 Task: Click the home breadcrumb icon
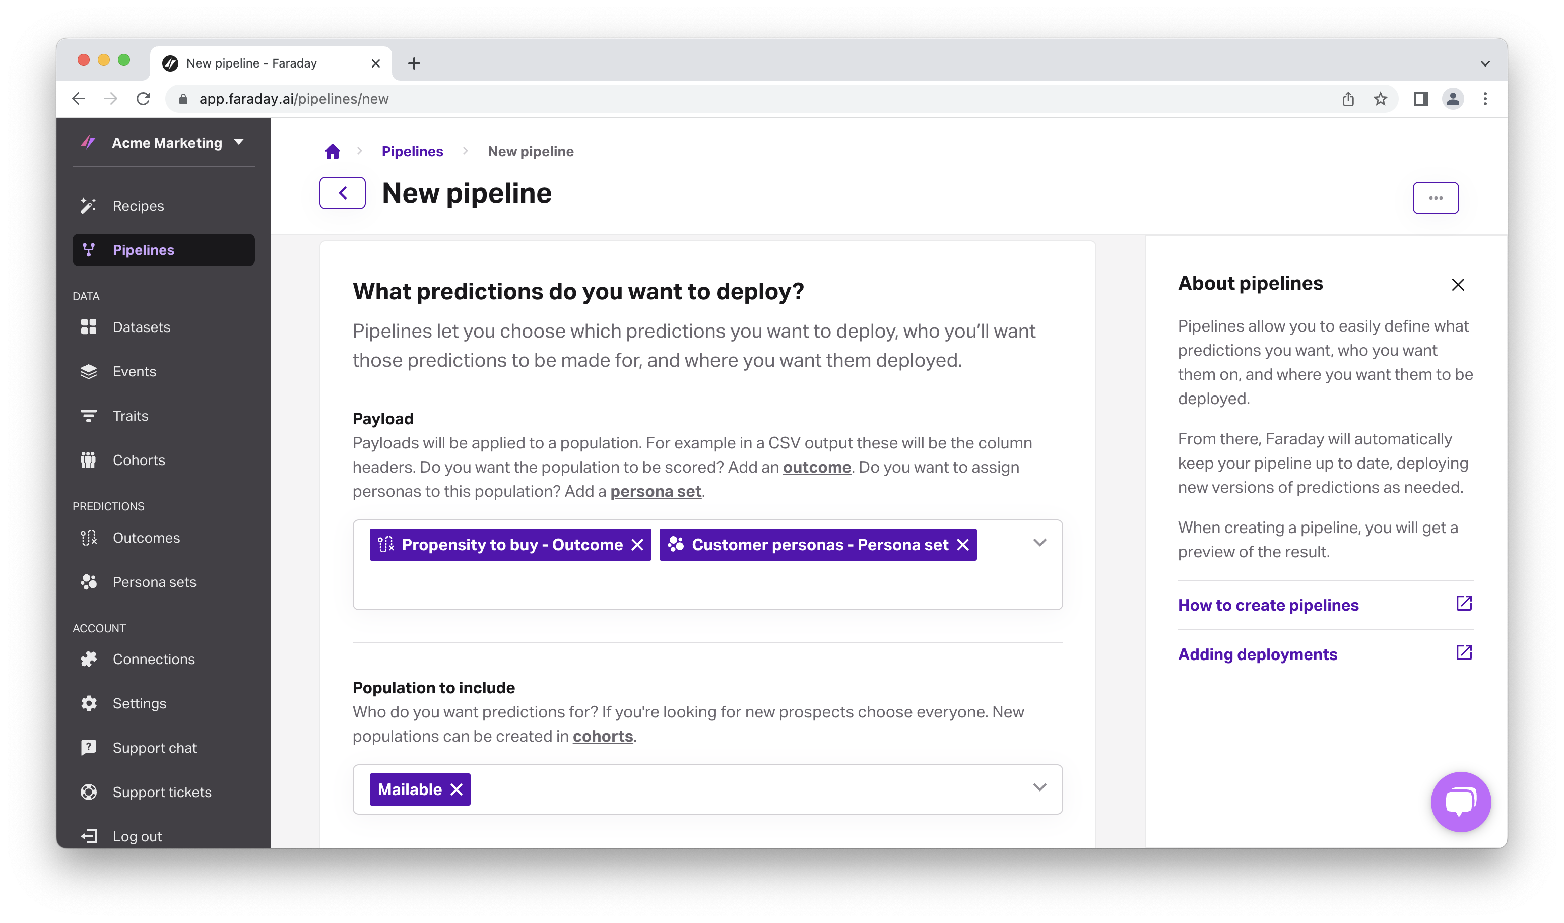(x=332, y=151)
